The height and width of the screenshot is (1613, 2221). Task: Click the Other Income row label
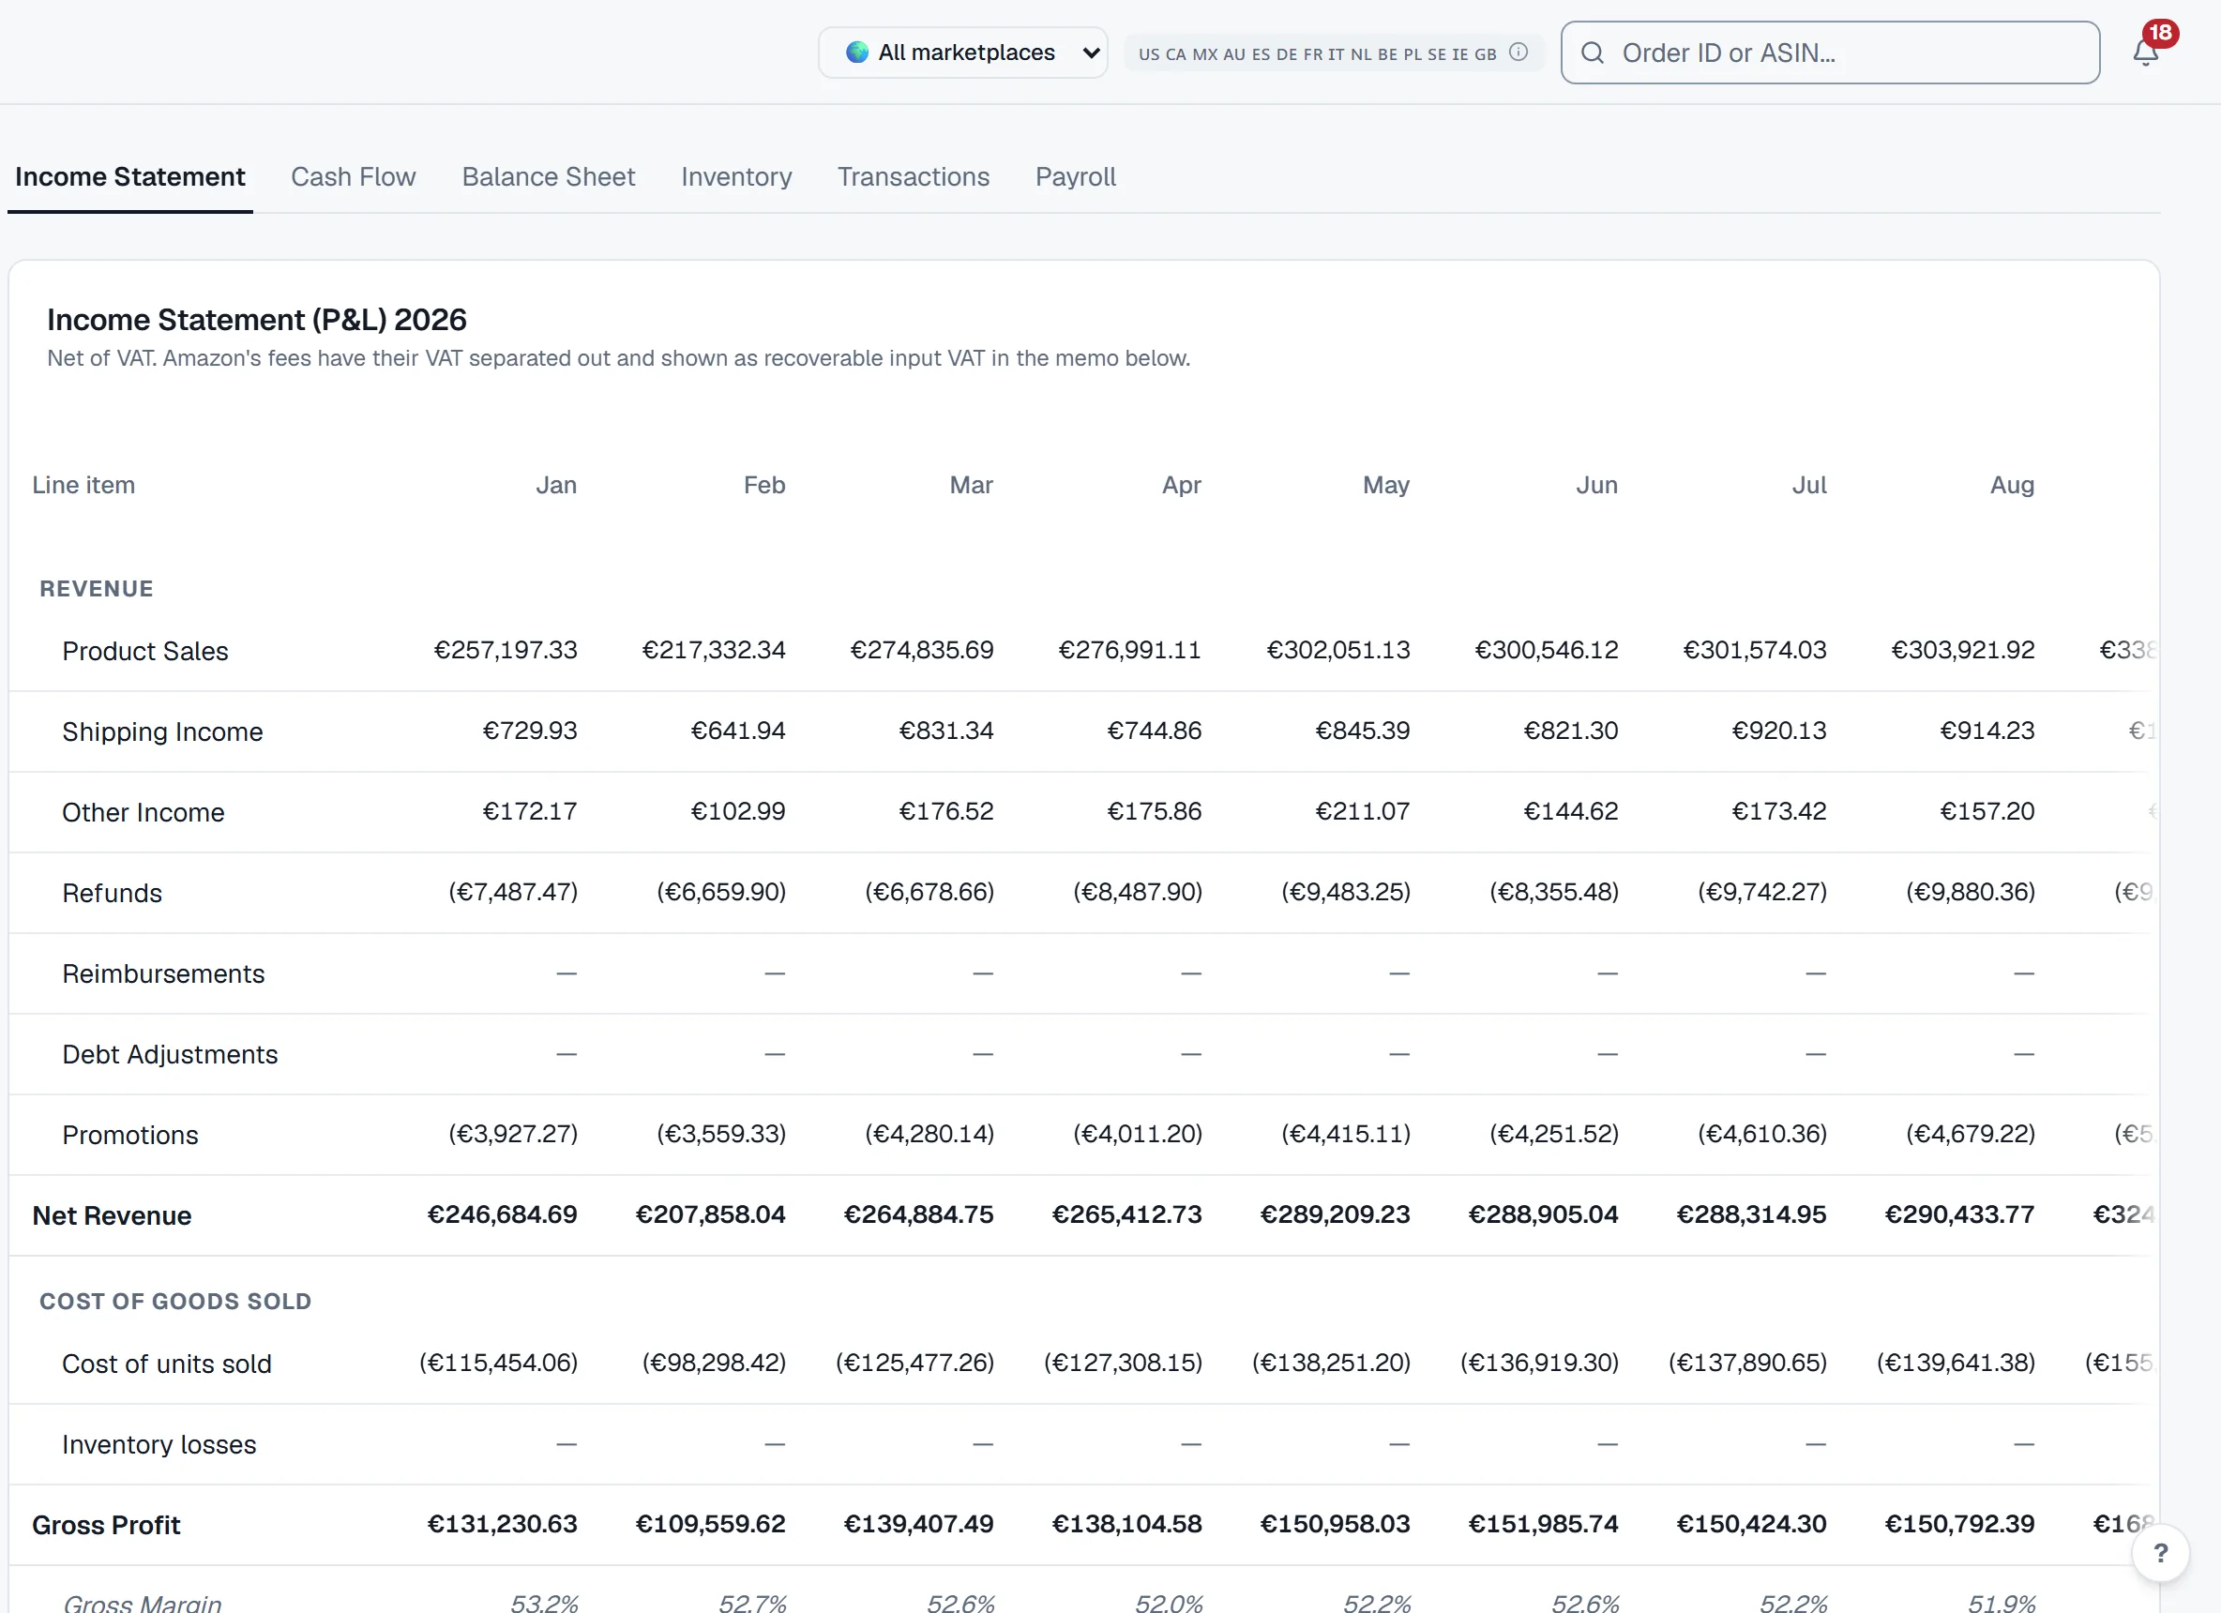143,812
